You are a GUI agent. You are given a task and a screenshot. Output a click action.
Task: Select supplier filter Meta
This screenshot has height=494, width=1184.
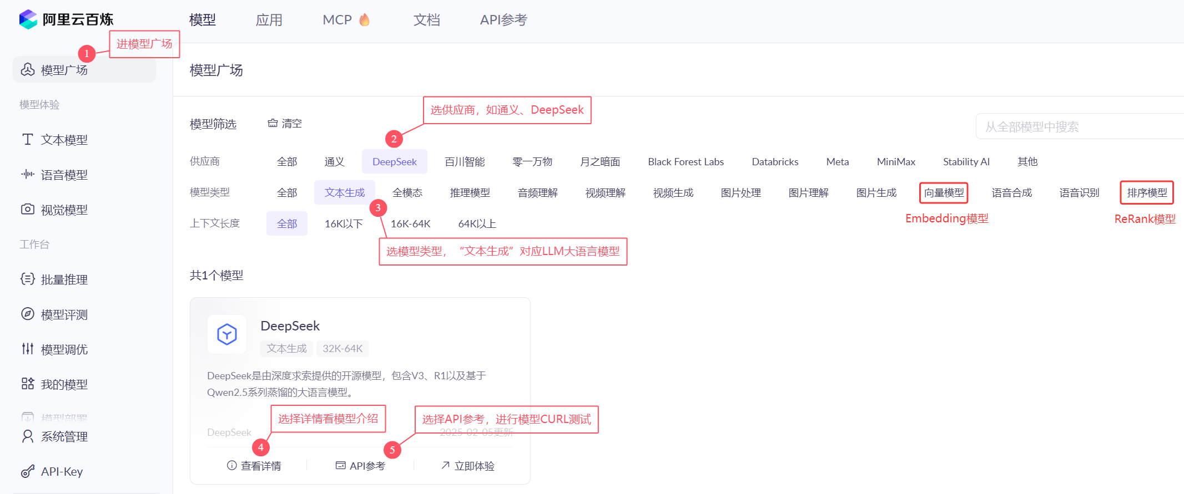pyautogui.click(x=838, y=161)
